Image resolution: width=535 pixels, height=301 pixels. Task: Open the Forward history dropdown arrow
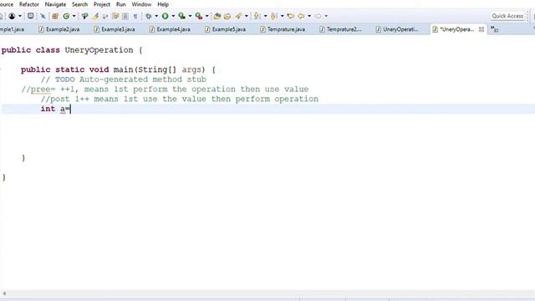tap(326, 16)
